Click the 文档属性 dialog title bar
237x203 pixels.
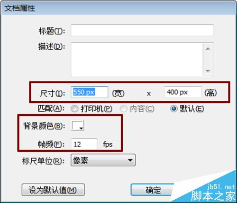(x=118, y=8)
